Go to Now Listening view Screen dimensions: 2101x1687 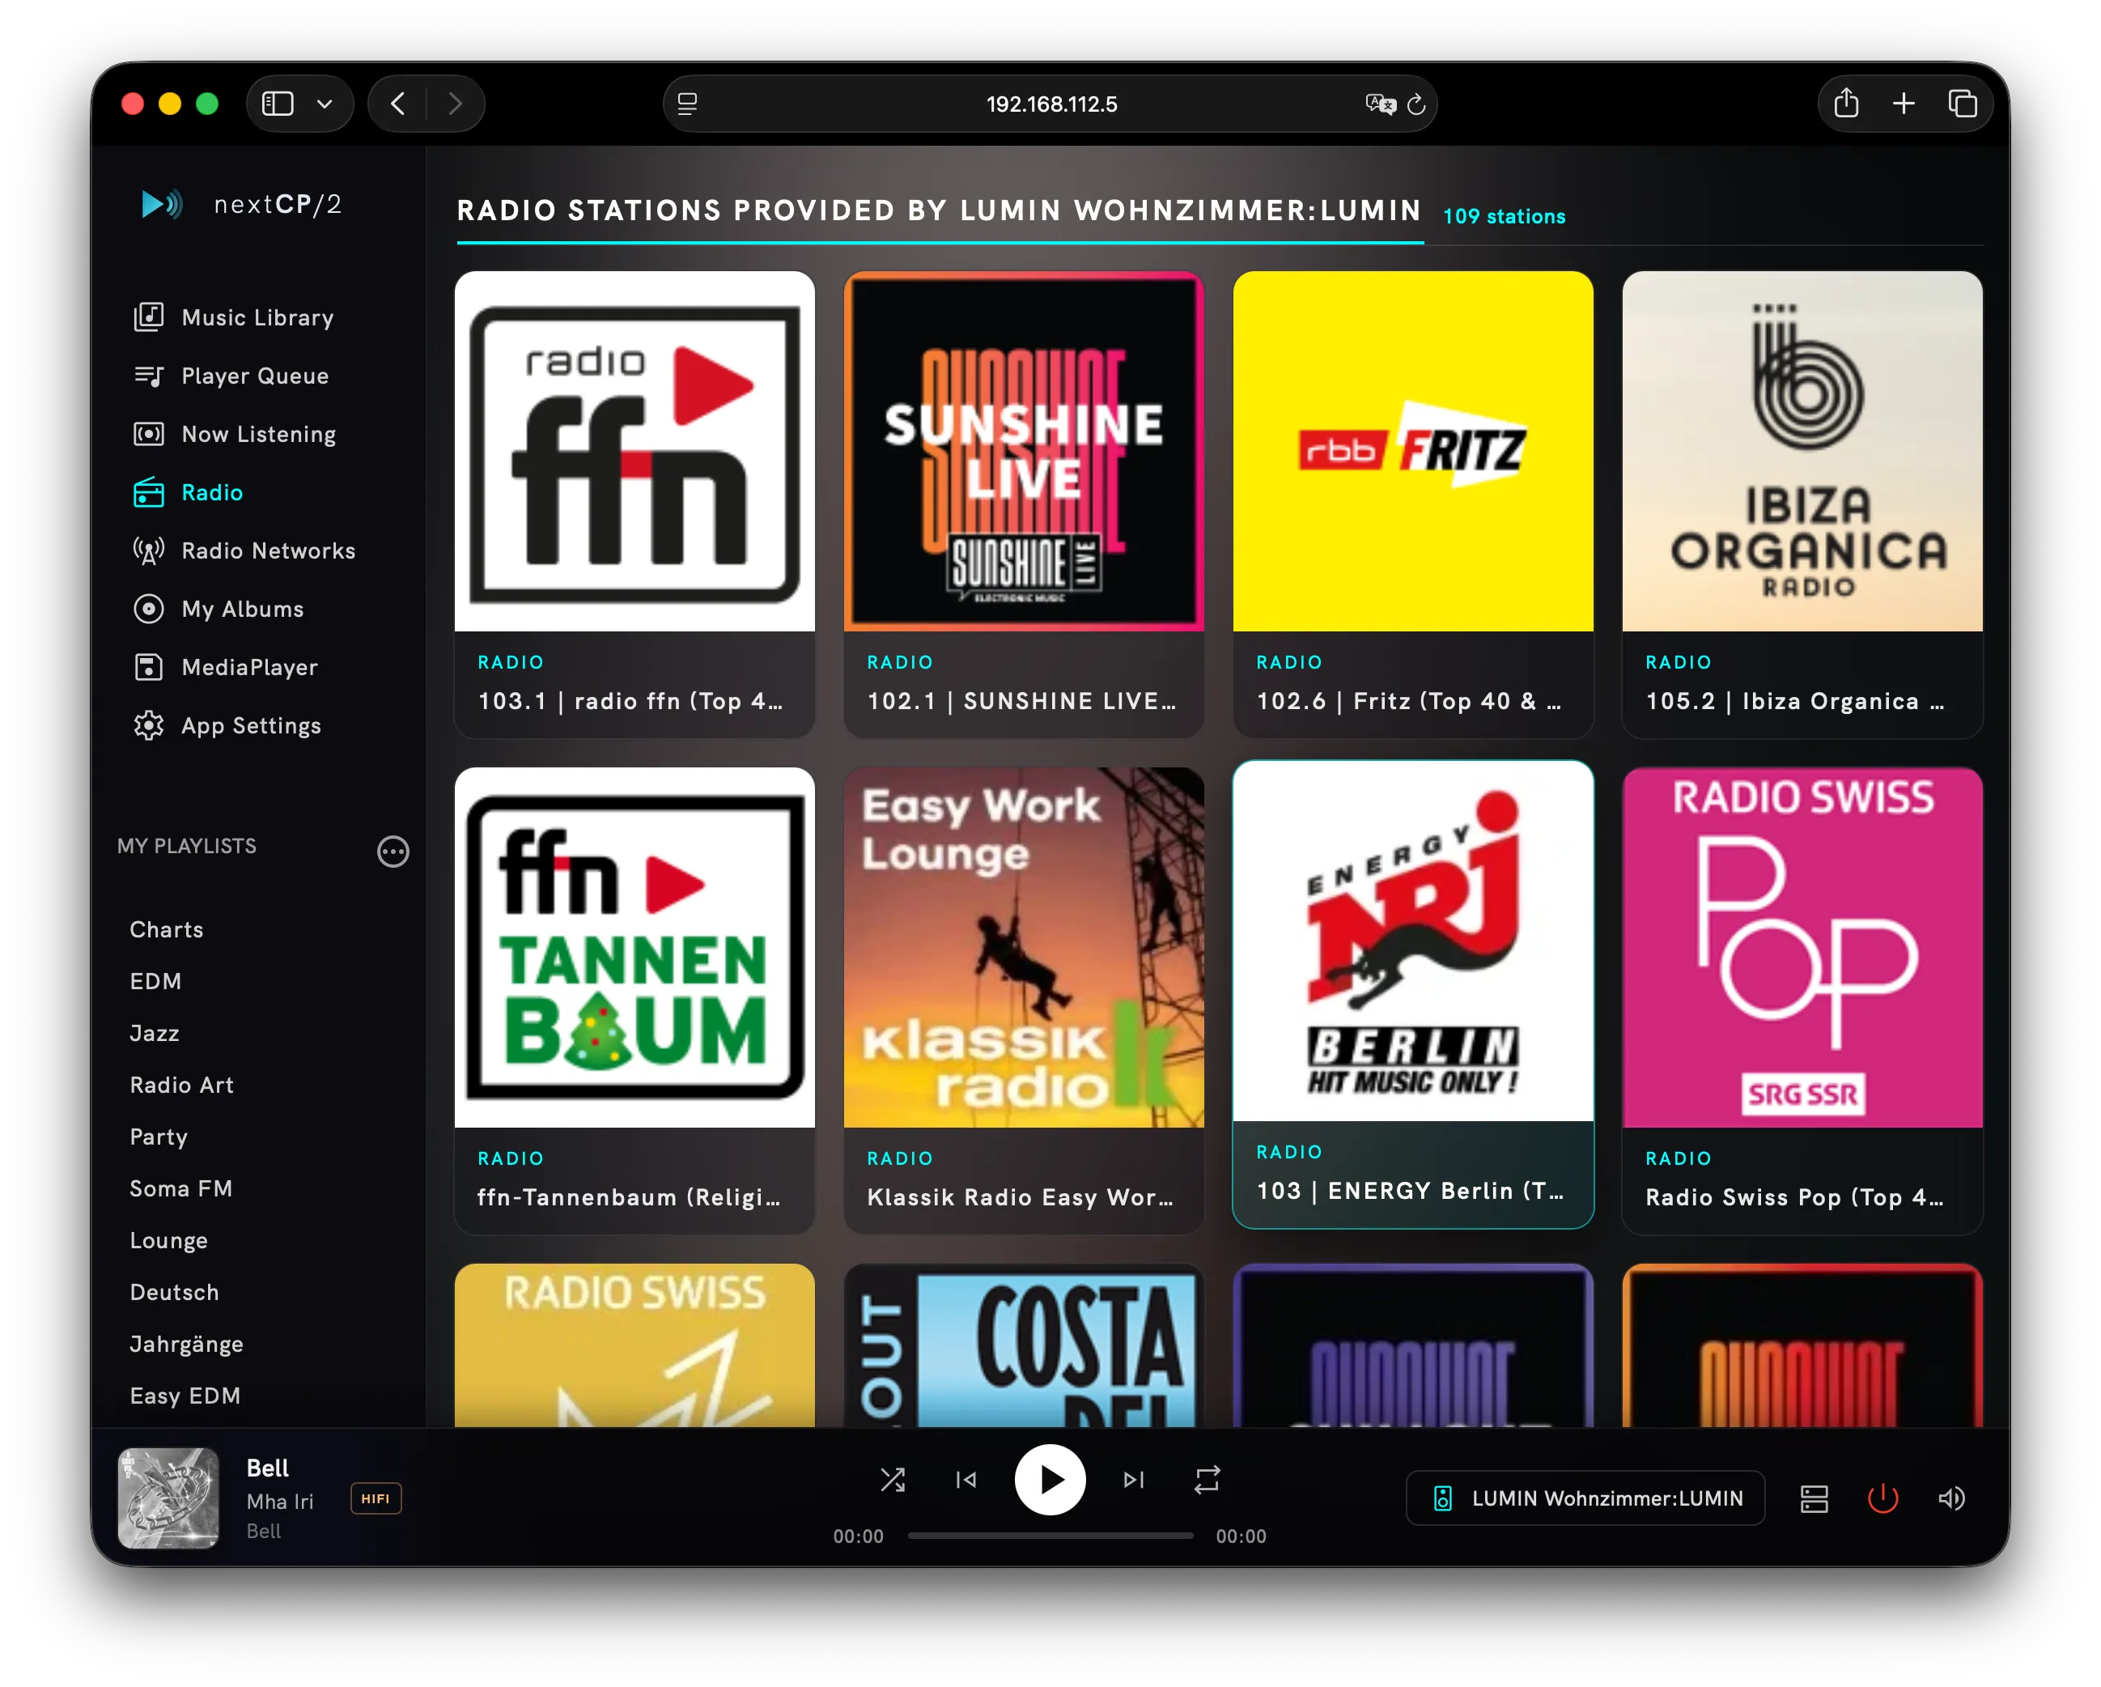[x=258, y=434]
